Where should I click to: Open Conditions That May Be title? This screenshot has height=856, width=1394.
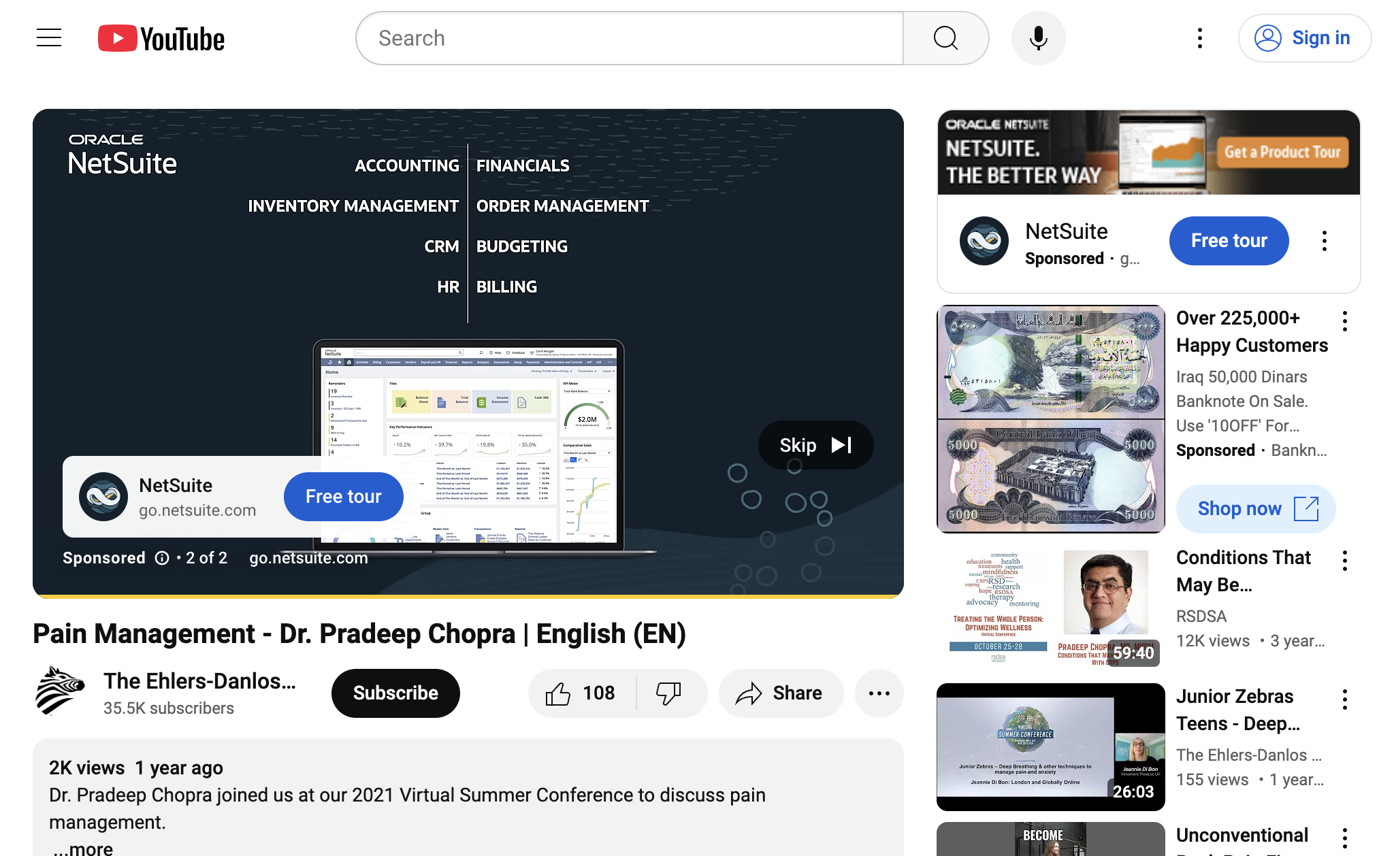point(1244,572)
